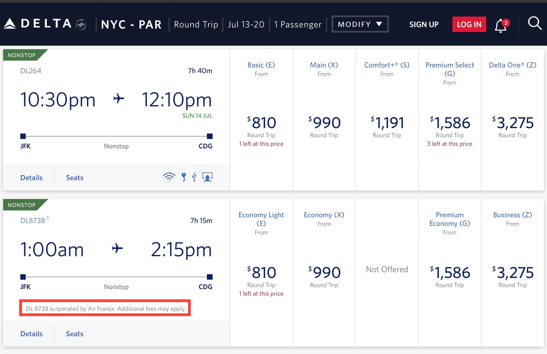The width and height of the screenshot is (547, 354).
Task: Select the $810 Basic (E) fare for DL264
Action: [261, 123]
